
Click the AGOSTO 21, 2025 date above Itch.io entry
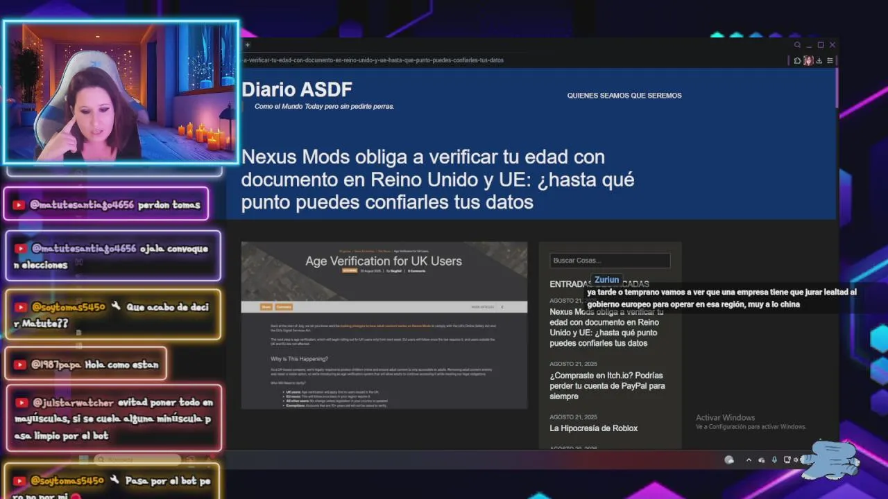[x=573, y=365]
